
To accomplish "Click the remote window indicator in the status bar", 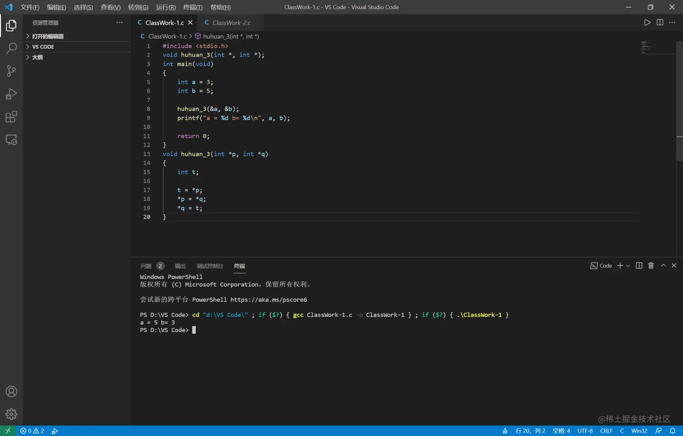I will coord(8,431).
